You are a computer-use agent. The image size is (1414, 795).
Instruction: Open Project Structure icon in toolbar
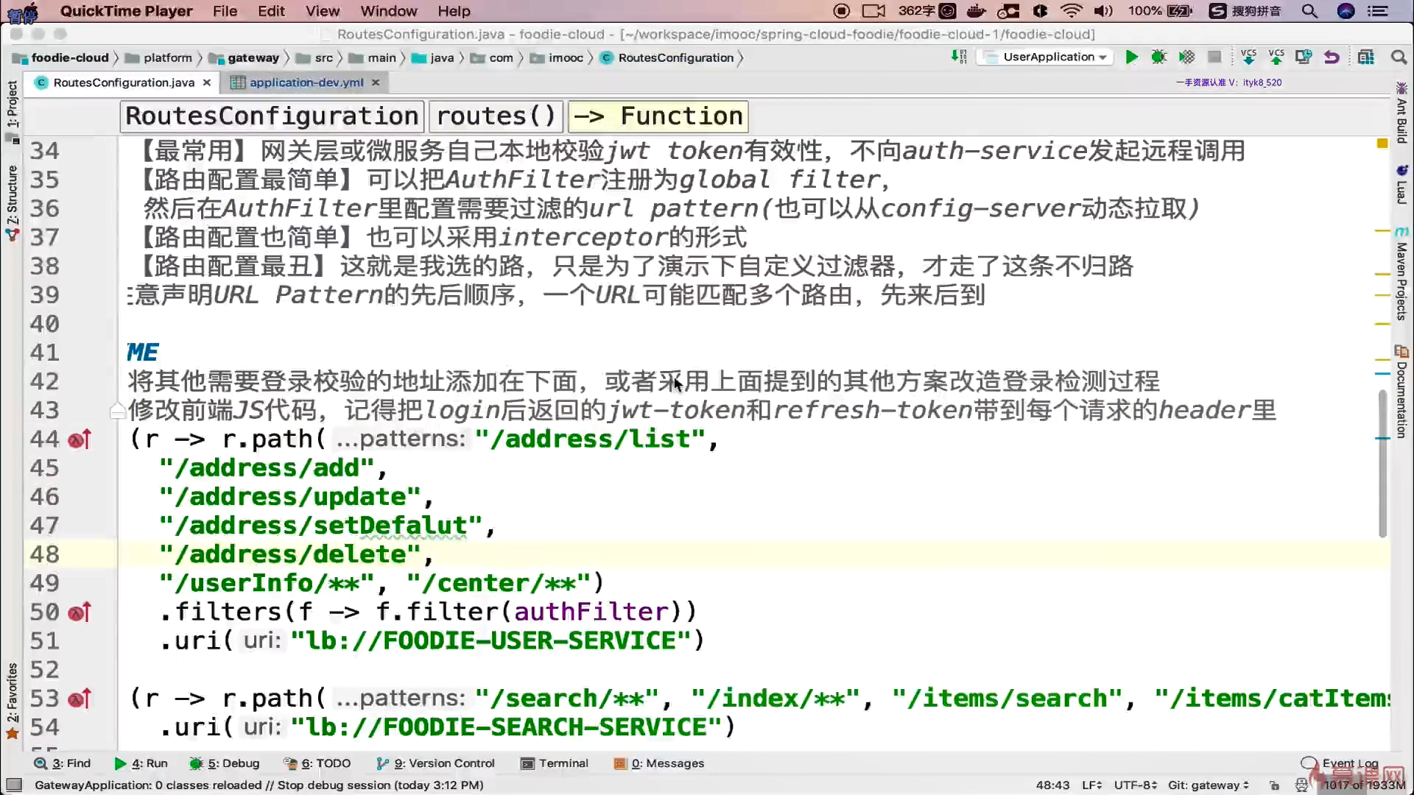1366,57
